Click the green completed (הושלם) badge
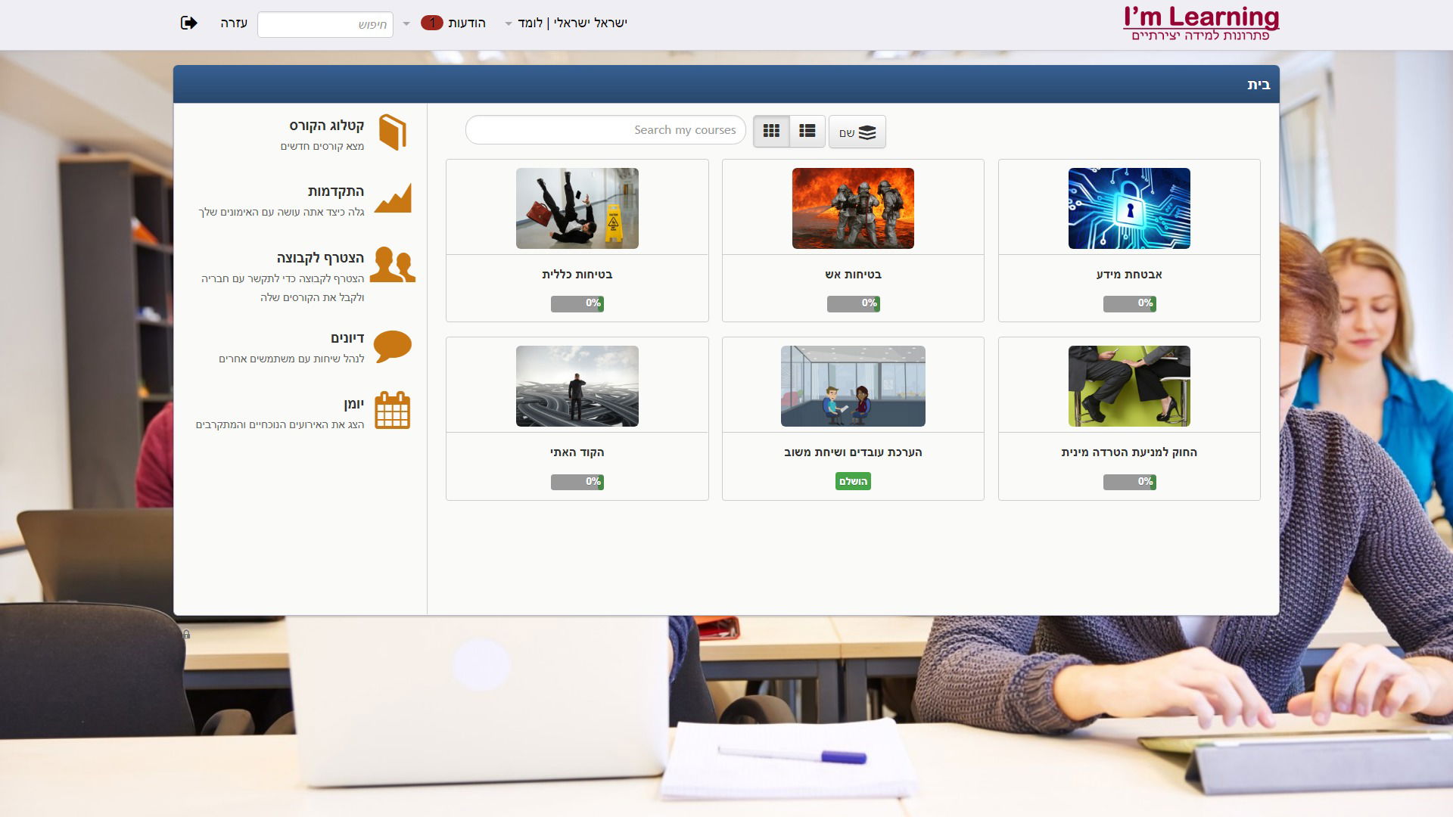The width and height of the screenshot is (1453, 817). coord(853,481)
